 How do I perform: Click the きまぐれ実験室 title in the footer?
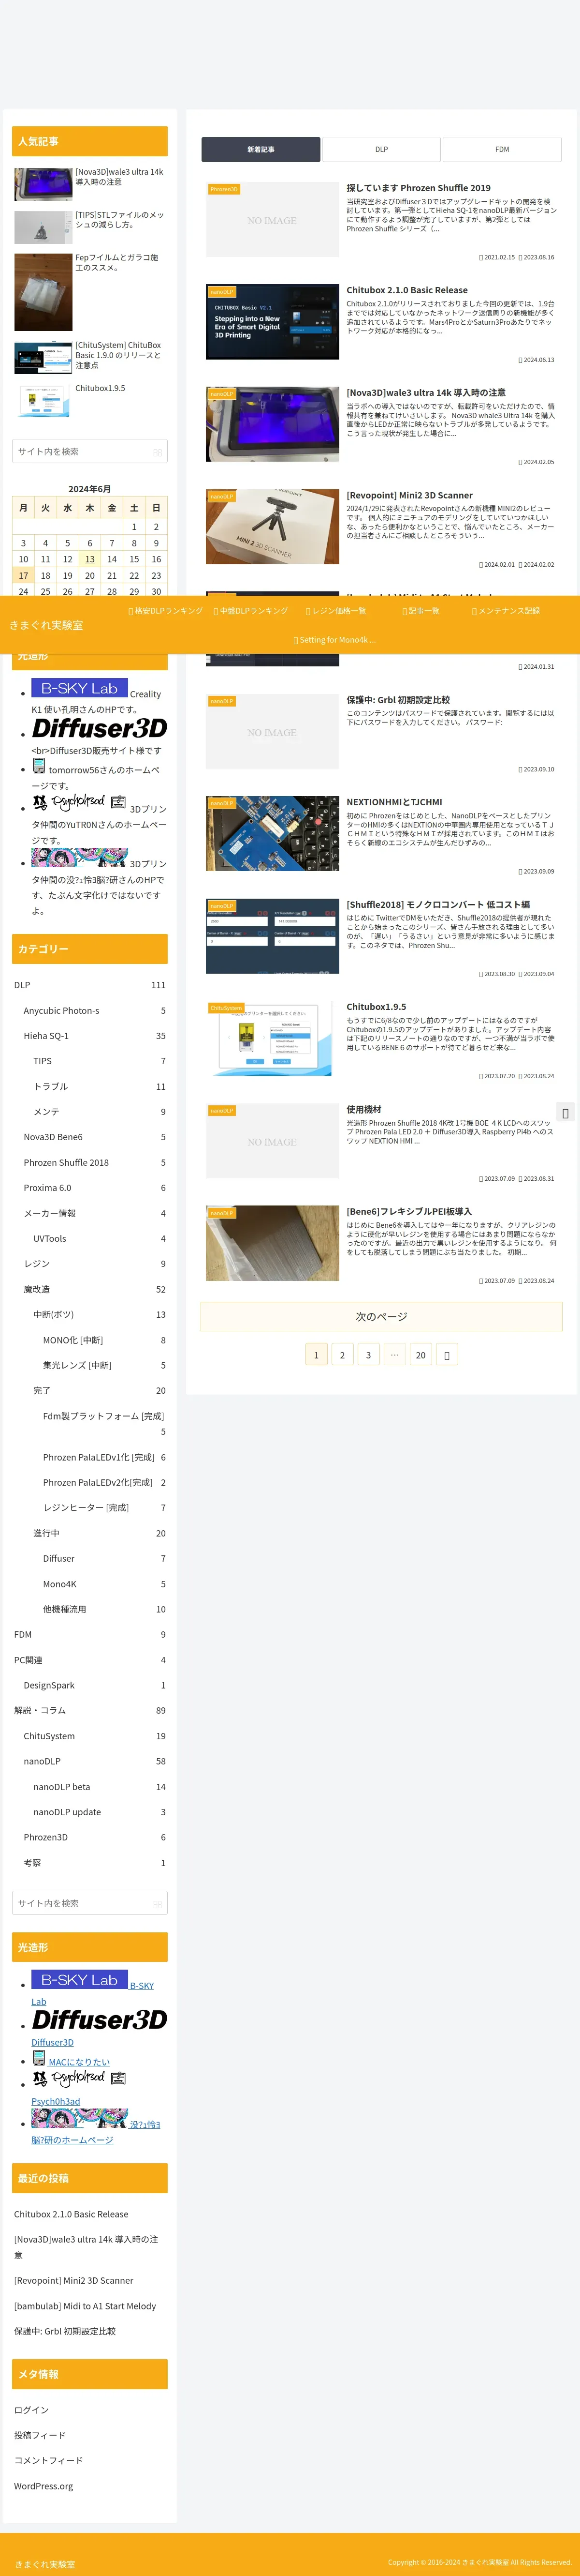pyautogui.click(x=45, y=2564)
